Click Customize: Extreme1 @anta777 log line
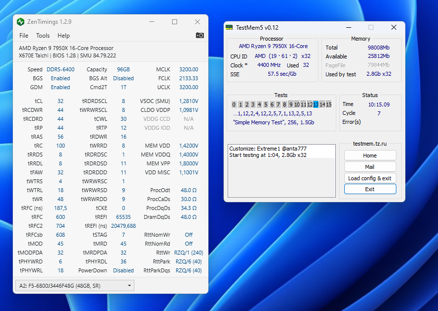 click(268, 149)
